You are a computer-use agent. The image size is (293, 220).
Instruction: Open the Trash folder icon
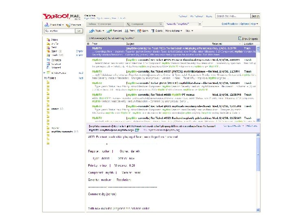(x=48, y=55)
